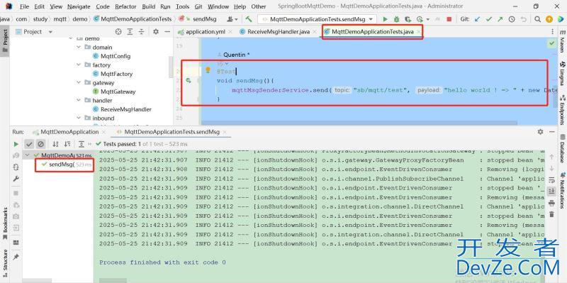Screen dimensions: 567x283
Task: Open the Build menu
Action: coord(149,6)
